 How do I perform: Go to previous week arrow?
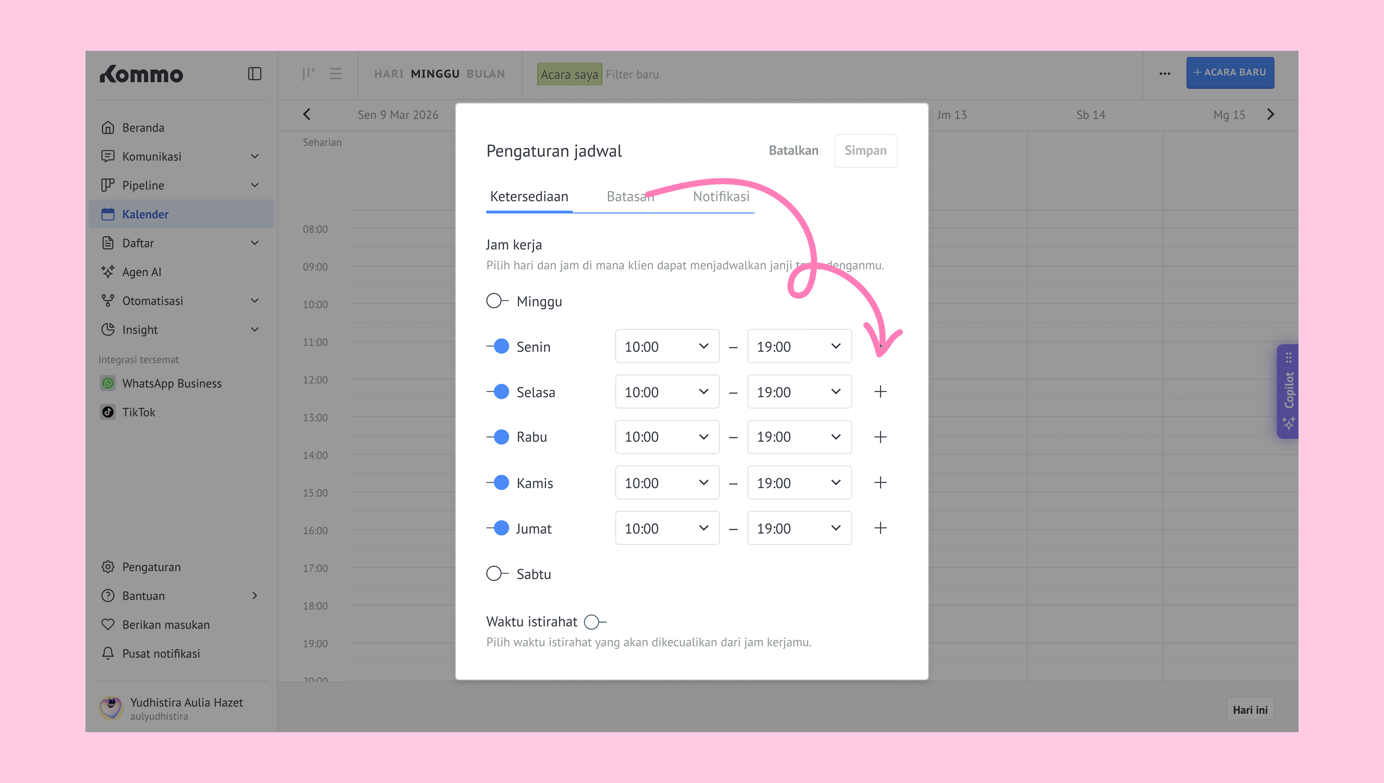pyautogui.click(x=307, y=114)
